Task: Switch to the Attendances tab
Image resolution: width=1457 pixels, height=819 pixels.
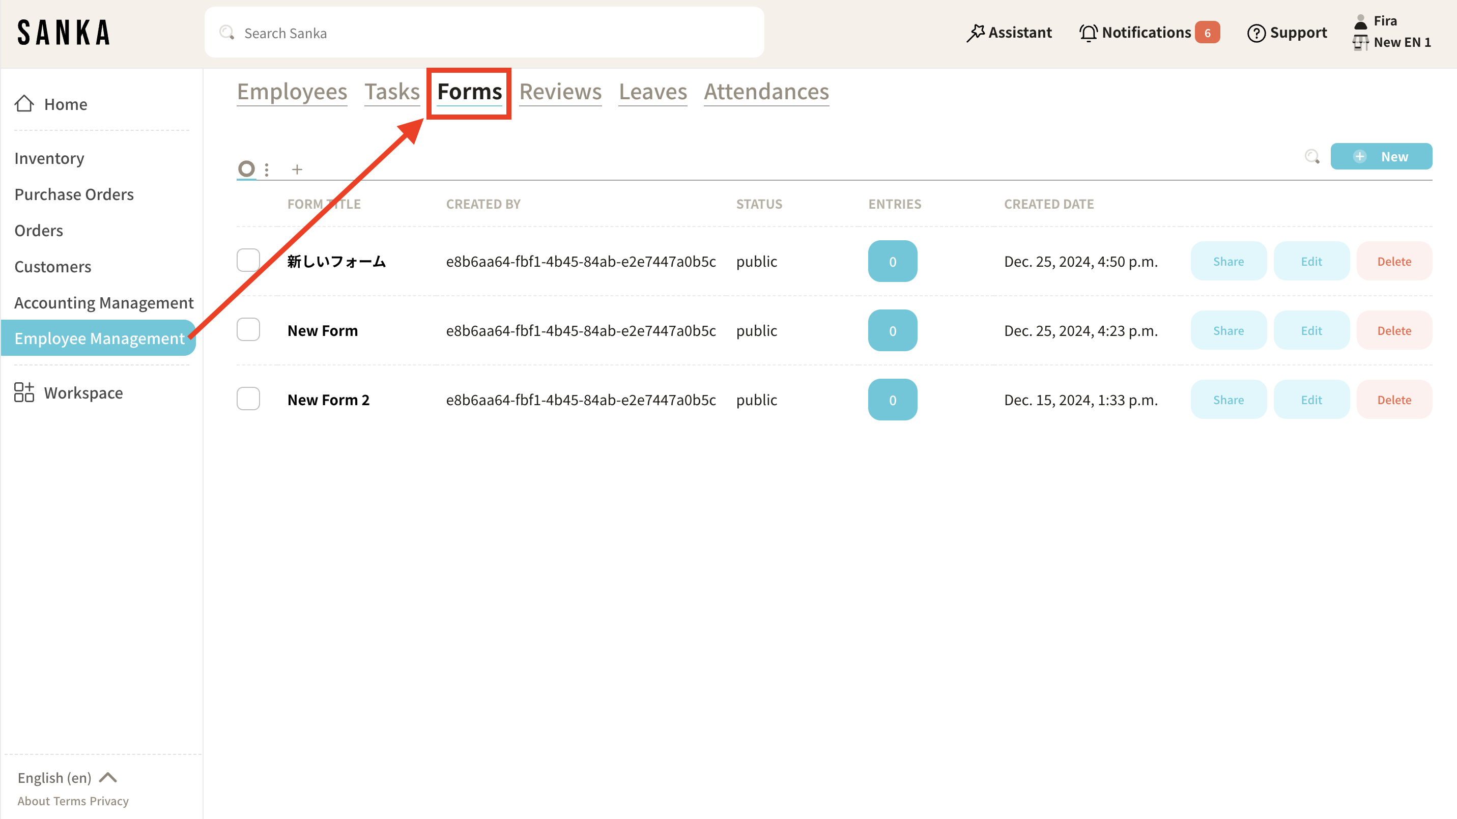Action: click(766, 92)
